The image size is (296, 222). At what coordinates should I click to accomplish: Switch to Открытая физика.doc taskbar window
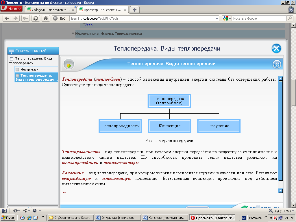click(x=118, y=218)
